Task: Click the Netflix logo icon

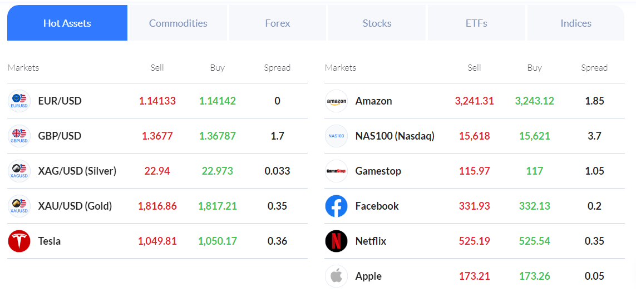Action: (336, 241)
